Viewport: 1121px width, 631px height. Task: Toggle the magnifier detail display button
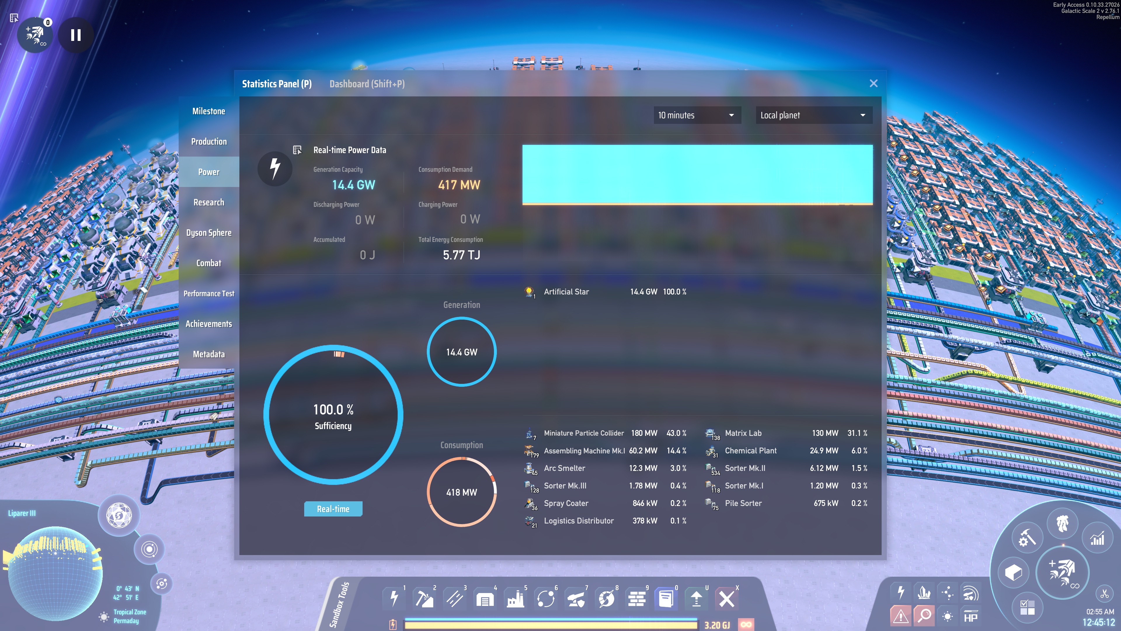pos(924,616)
